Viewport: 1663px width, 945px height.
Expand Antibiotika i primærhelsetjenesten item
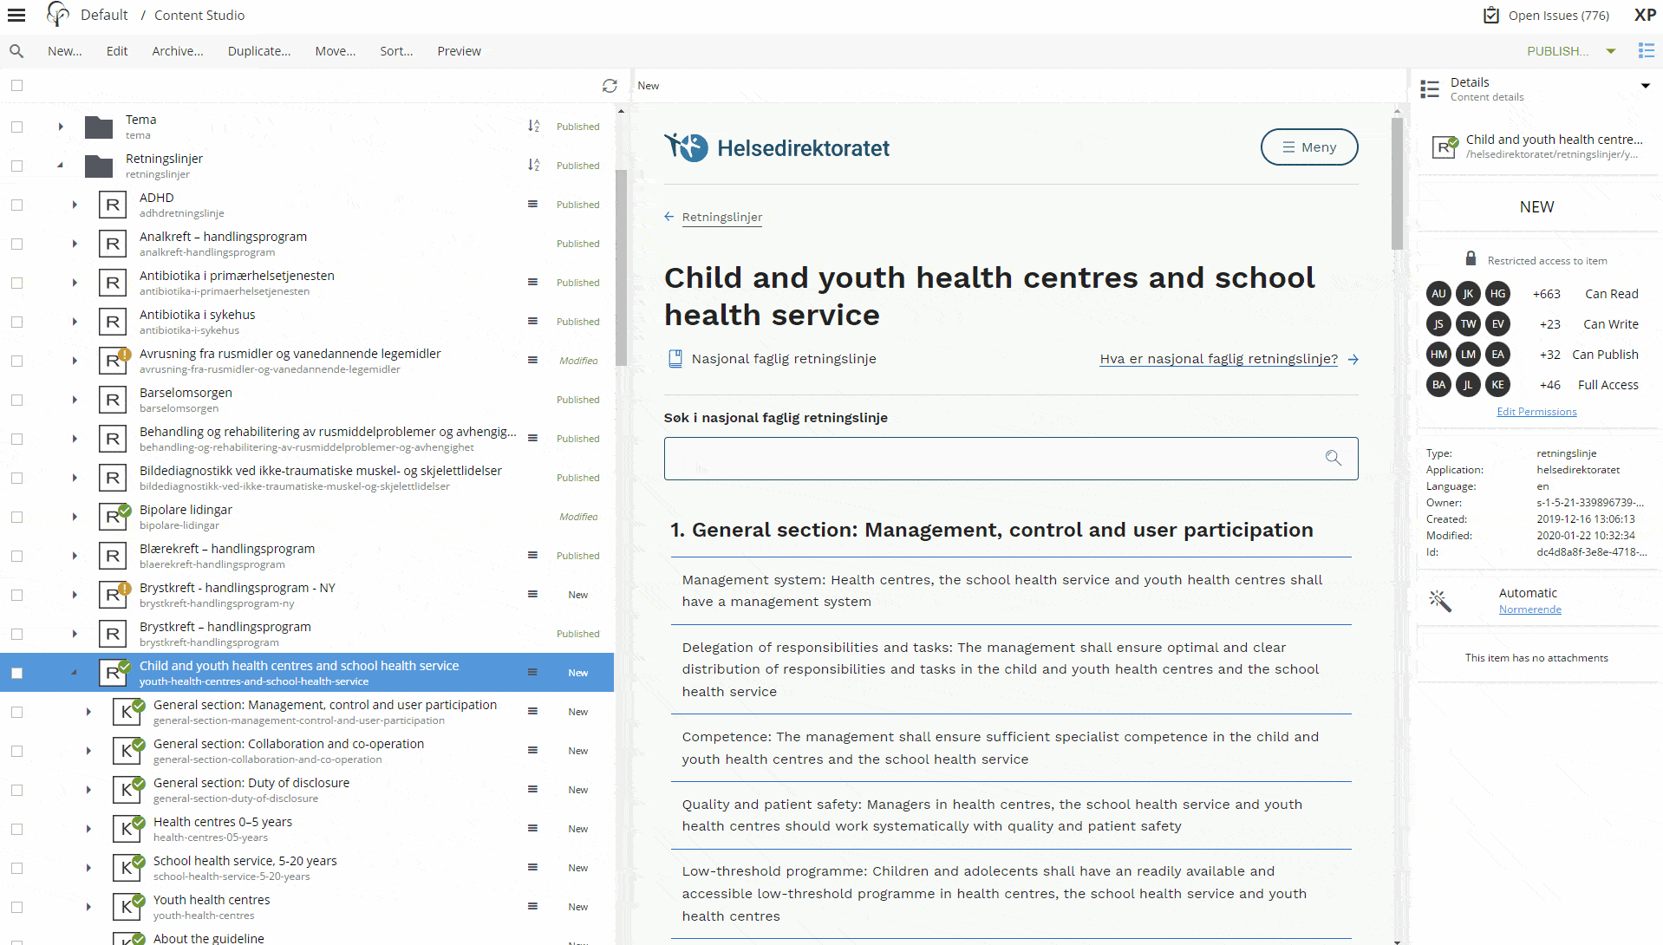pyautogui.click(x=75, y=283)
